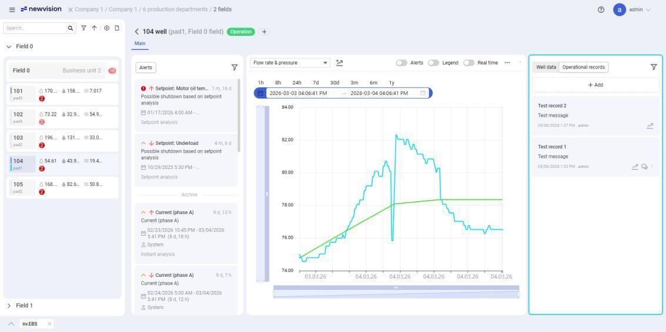This screenshot has width=666, height=332.
Task: Select the 1y time range
Action: coord(391,83)
